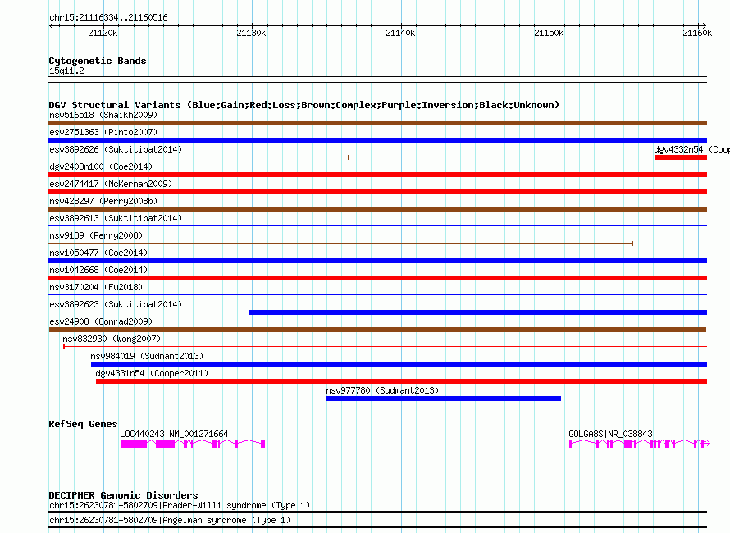Open variant nsv428297 (Perry2008b) label
730x533 pixels.
pyautogui.click(x=103, y=201)
